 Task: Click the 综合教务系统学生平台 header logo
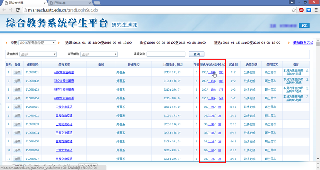point(57,23)
